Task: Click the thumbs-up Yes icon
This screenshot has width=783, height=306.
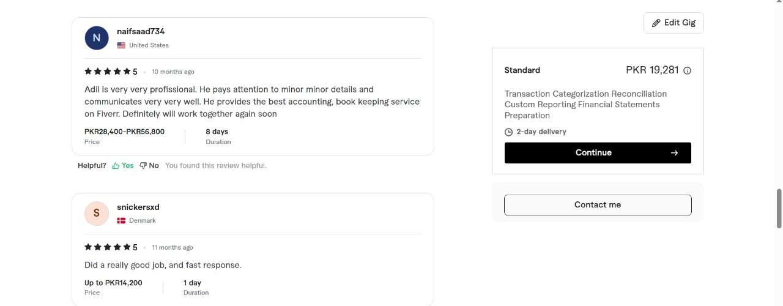Action: (x=116, y=165)
